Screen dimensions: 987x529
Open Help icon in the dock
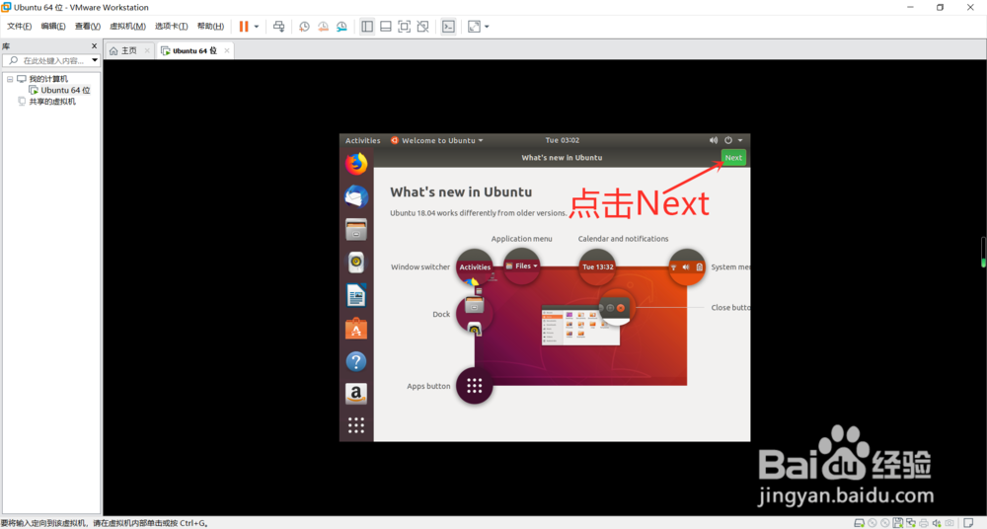[x=356, y=361]
